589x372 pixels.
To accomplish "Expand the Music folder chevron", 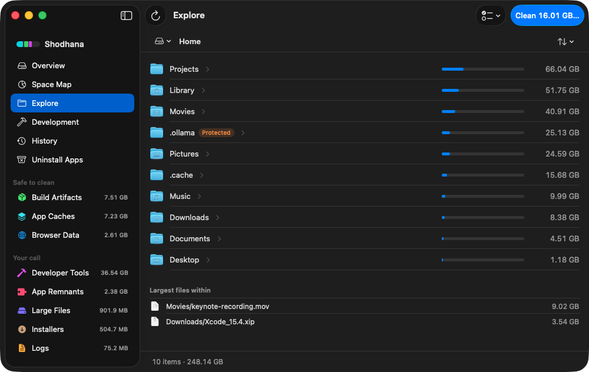I will click(x=199, y=197).
